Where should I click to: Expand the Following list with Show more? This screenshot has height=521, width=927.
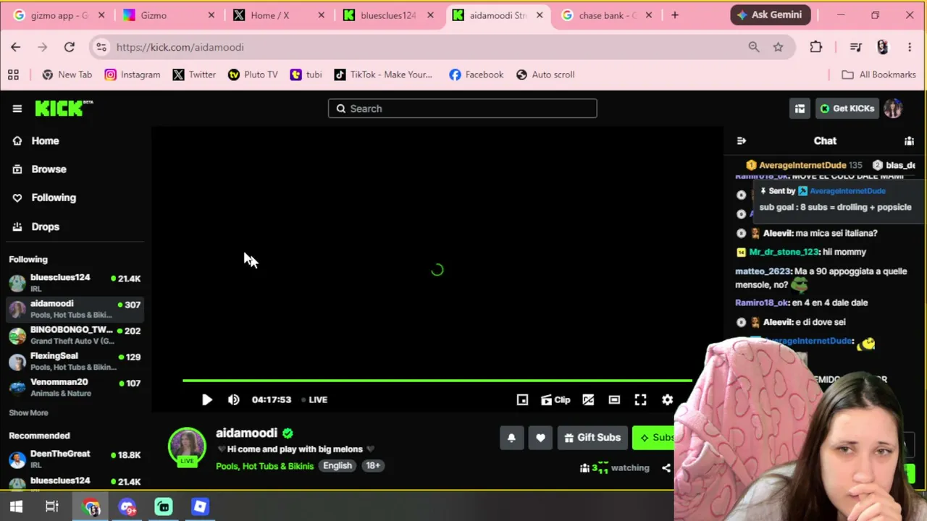pyautogui.click(x=28, y=412)
